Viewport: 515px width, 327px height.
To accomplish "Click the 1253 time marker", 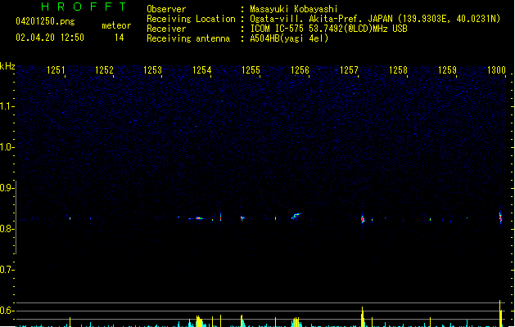I will pos(153,70).
